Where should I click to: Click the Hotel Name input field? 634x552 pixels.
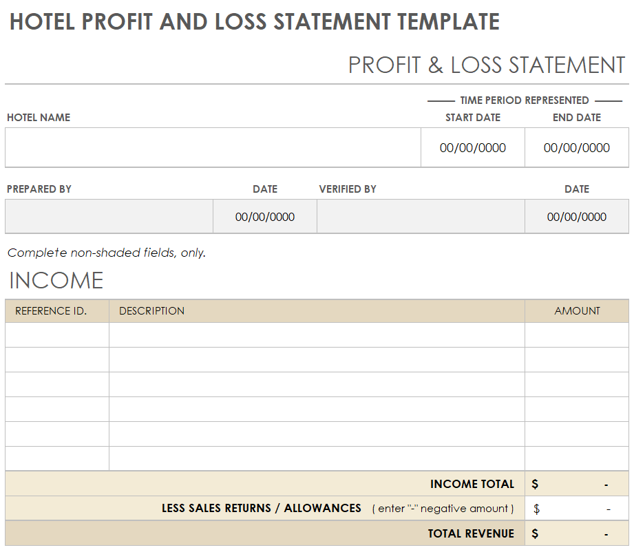pos(213,147)
